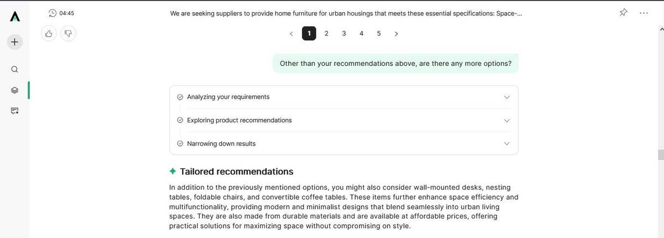The image size is (664, 238).
Task: Open search from the sidebar magnifier icon
Action: (15, 69)
